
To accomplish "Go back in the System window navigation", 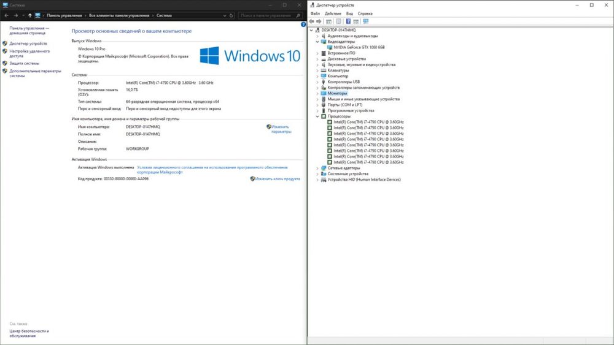I will (x=6, y=16).
